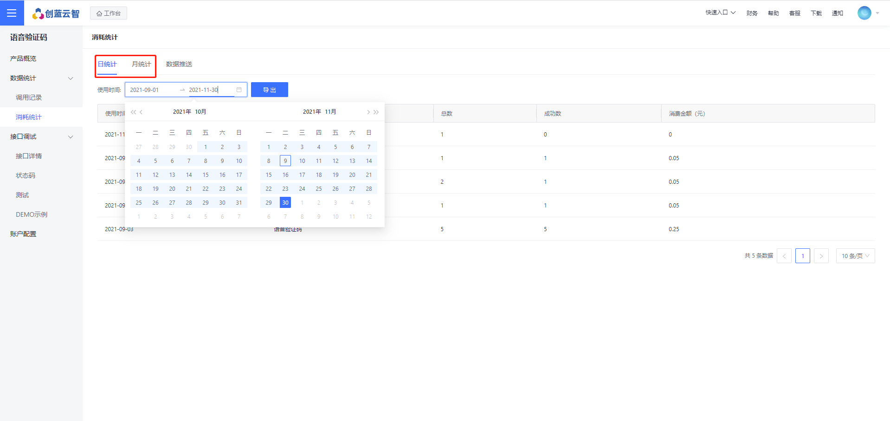Open the hamburger menu
The width and height of the screenshot is (890, 421).
click(x=12, y=13)
